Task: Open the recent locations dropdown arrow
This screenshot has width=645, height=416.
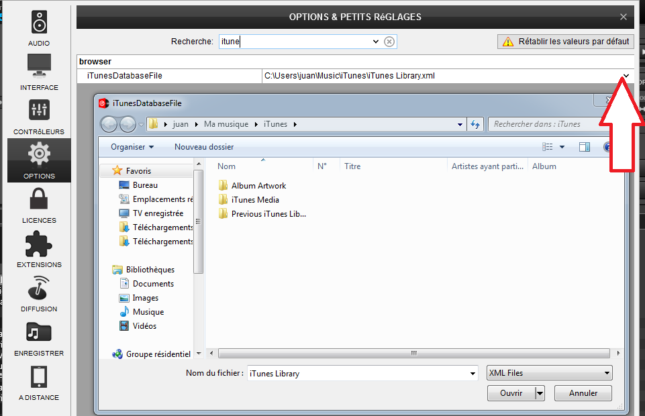Action: click(141, 124)
